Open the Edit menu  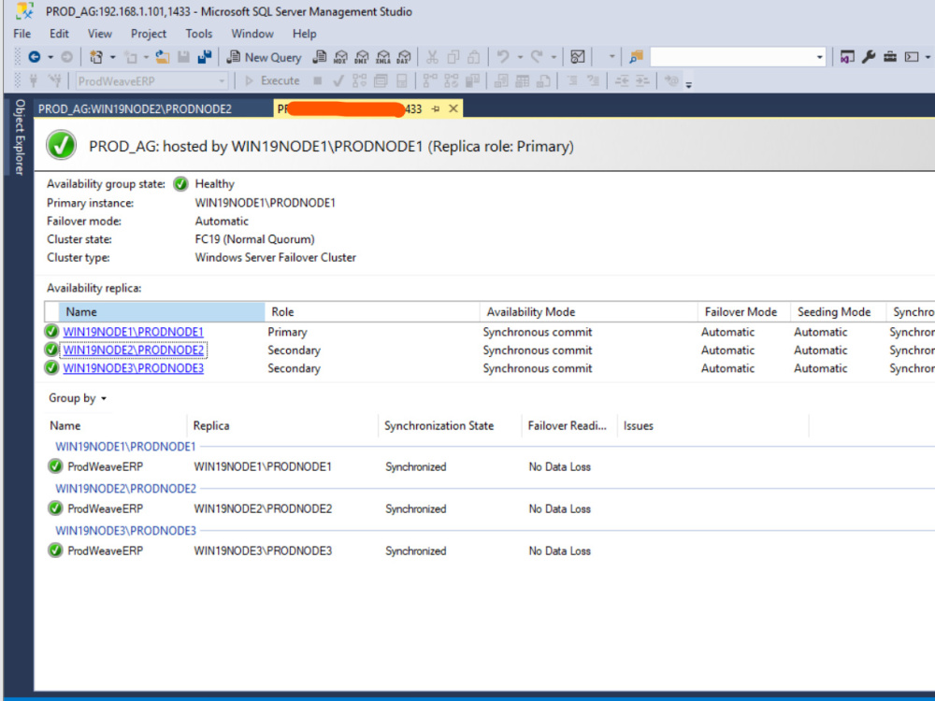59,34
